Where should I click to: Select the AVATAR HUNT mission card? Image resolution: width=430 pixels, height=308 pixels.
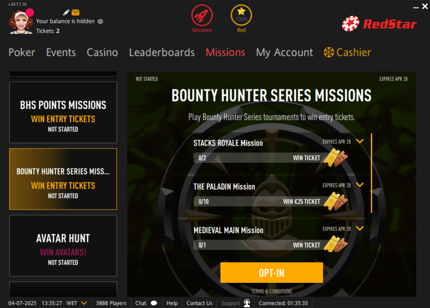[x=63, y=246]
